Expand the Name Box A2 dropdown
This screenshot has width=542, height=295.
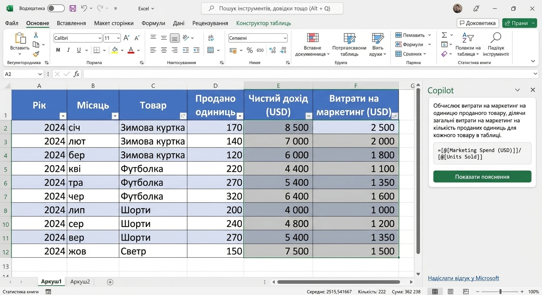[x=40, y=74]
